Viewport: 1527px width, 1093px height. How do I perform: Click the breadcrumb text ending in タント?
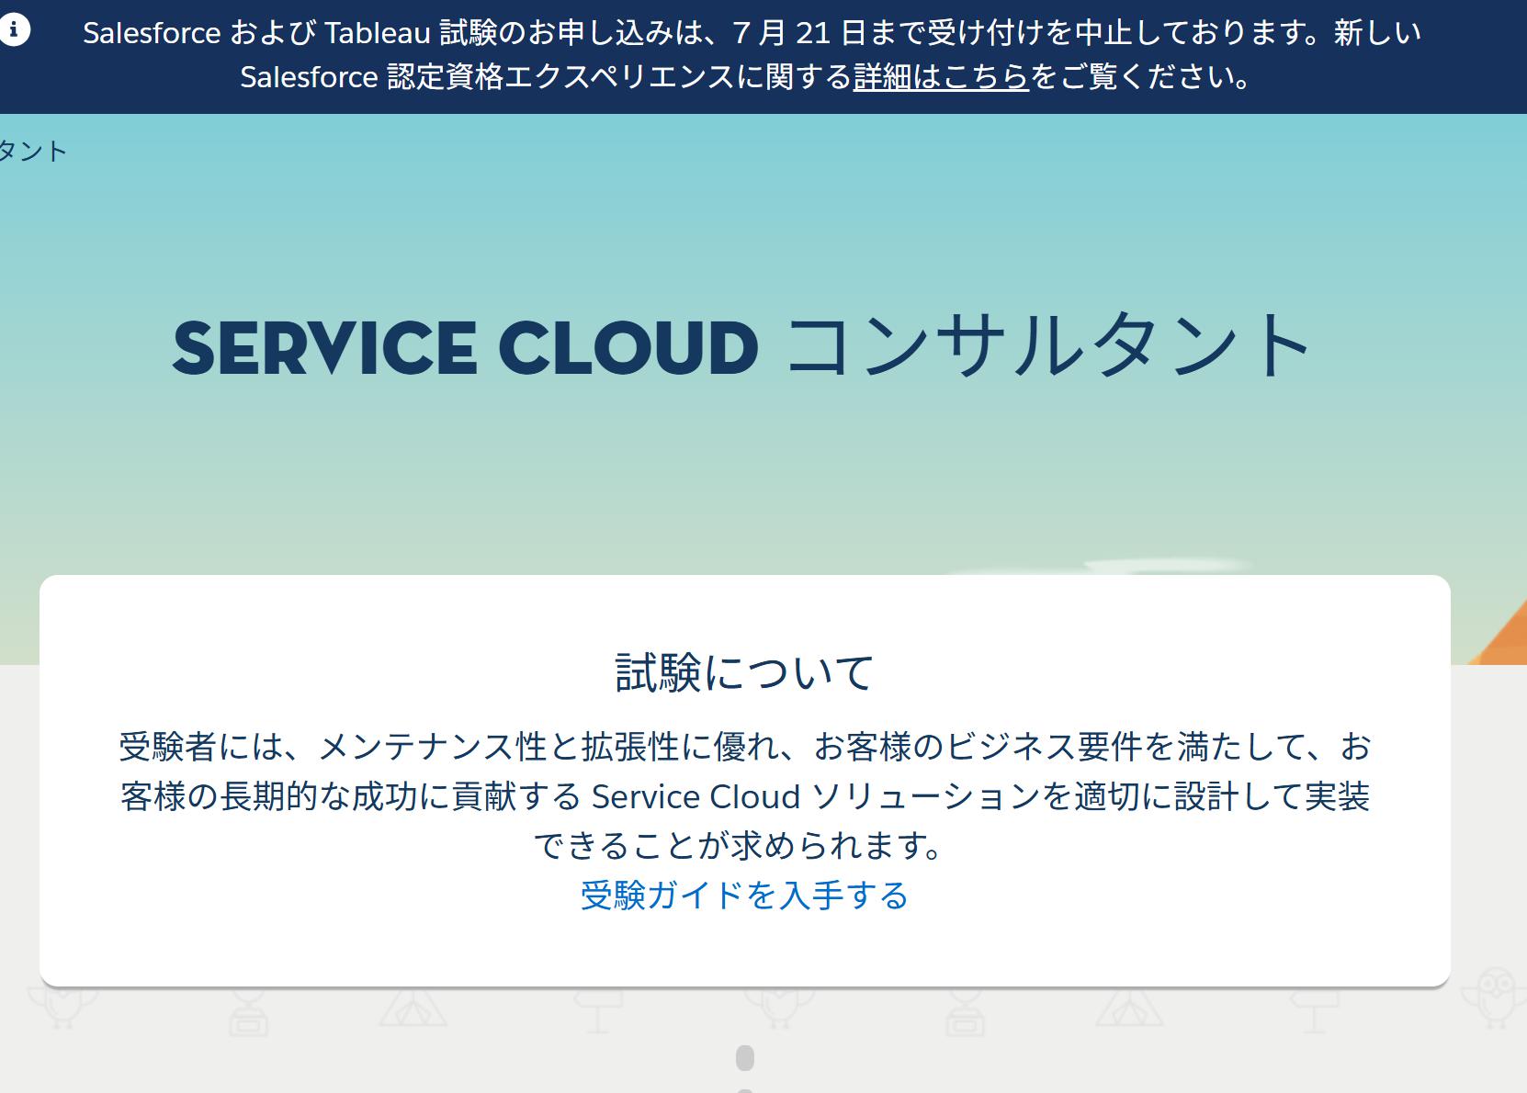click(33, 151)
